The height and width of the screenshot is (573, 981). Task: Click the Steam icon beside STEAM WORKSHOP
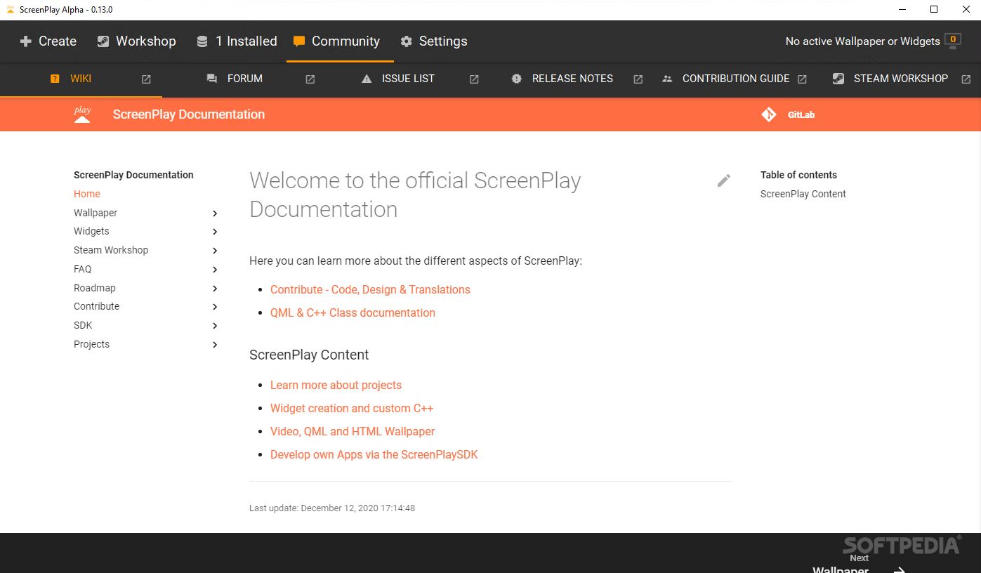pos(838,79)
